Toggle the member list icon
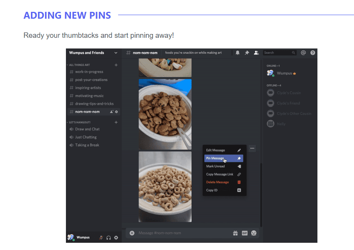The height and width of the screenshot is (250, 354). click(x=256, y=53)
